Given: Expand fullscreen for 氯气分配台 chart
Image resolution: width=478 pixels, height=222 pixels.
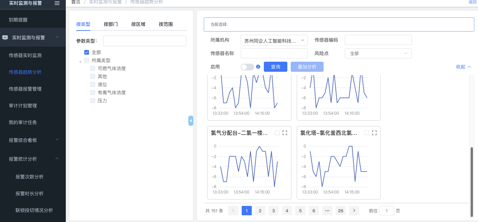Looking at the screenshot, I should coord(285,133).
